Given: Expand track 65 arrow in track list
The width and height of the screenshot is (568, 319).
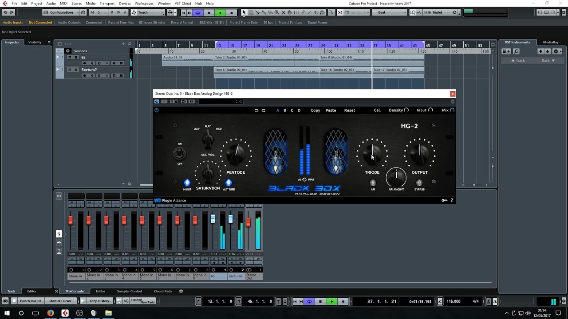Looking at the screenshot, I should point(58,57).
